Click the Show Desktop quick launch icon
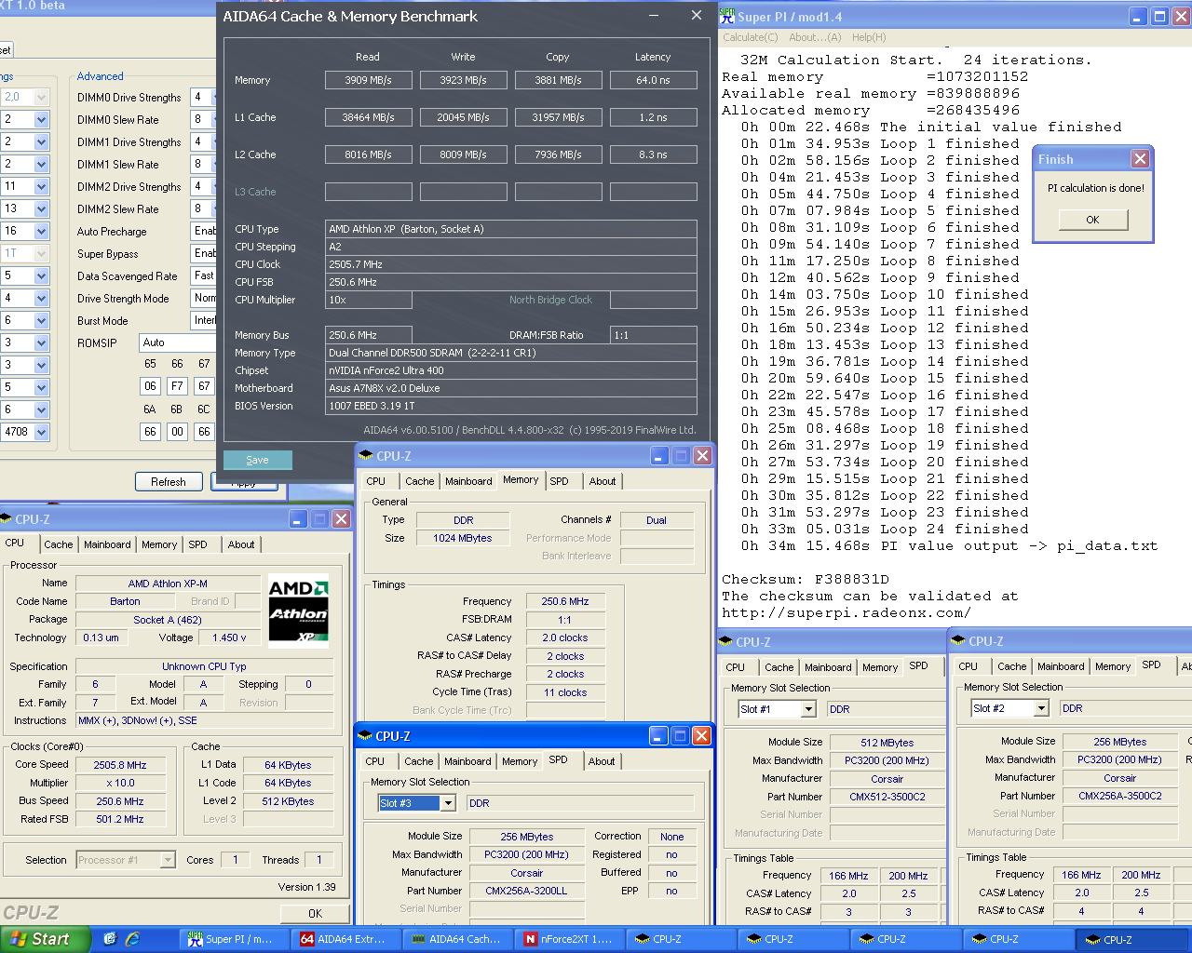The height and width of the screenshot is (953, 1192). pos(110,939)
